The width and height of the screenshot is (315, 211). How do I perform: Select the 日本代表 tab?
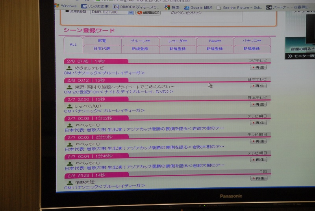pos(102,49)
